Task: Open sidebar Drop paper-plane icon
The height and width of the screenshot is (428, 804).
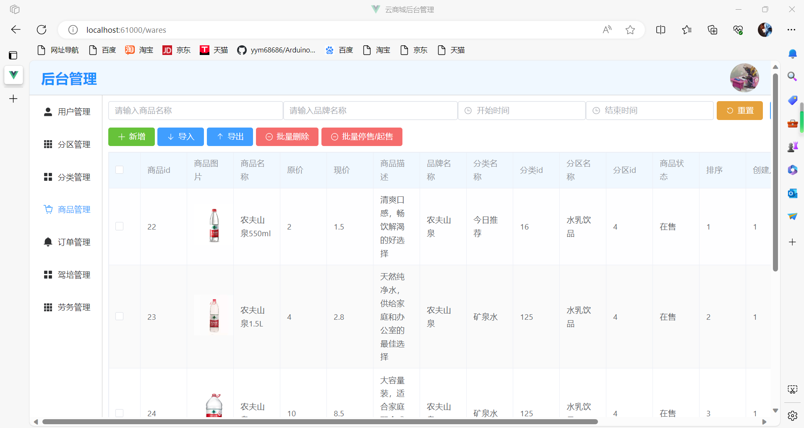Action: (x=792, y=217)
